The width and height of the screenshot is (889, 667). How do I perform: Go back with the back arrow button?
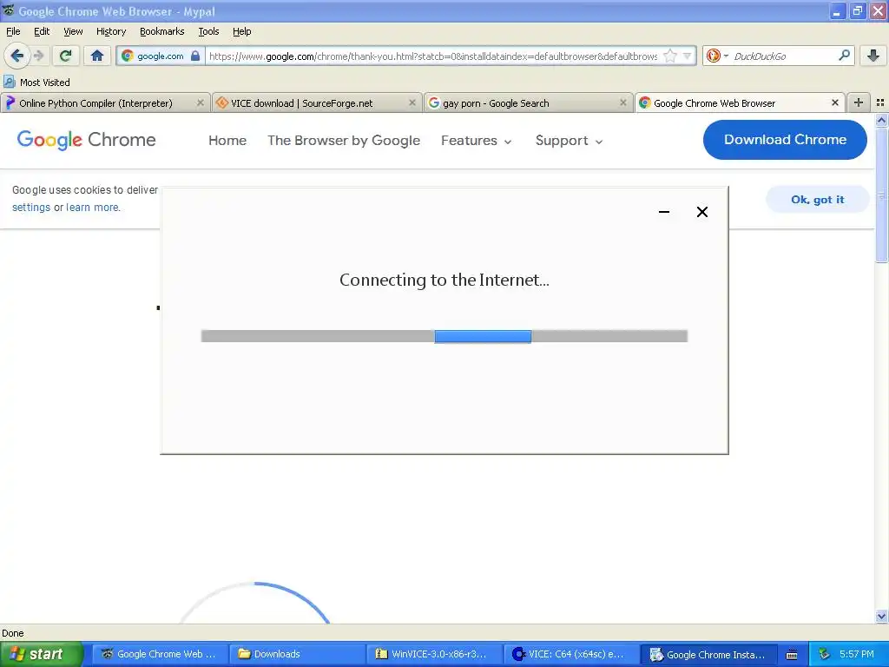[17, 56]
